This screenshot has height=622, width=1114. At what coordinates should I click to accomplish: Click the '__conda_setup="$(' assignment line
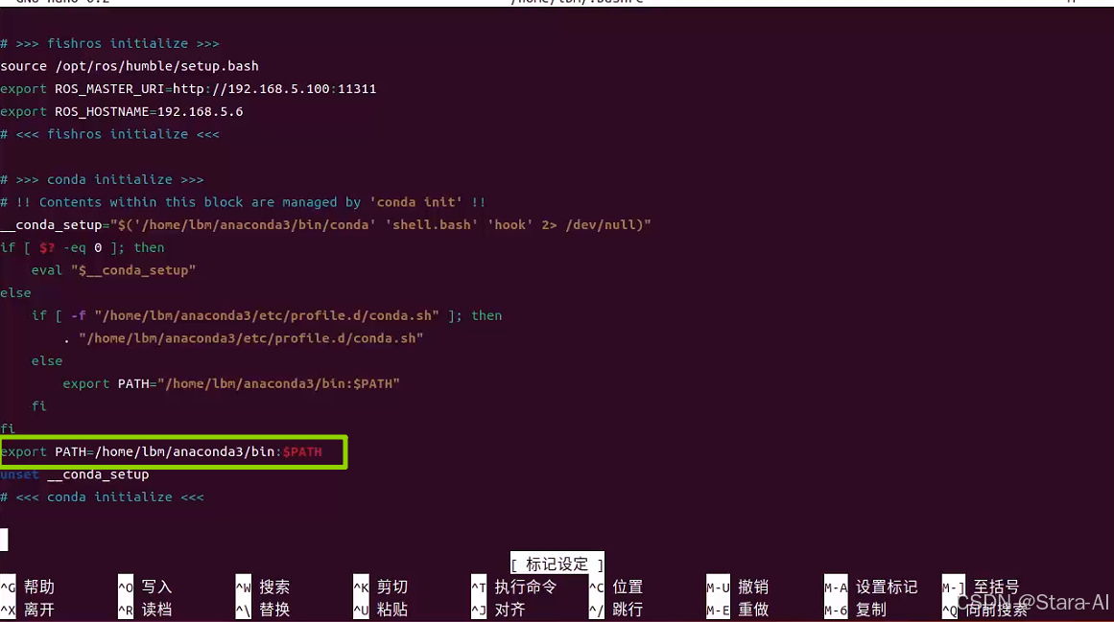point(325,225)
